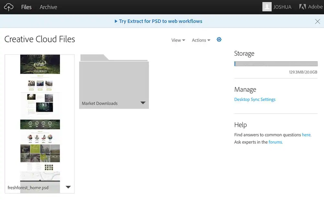Click the storage usage progress bar
324x200 pixels.
276,64
